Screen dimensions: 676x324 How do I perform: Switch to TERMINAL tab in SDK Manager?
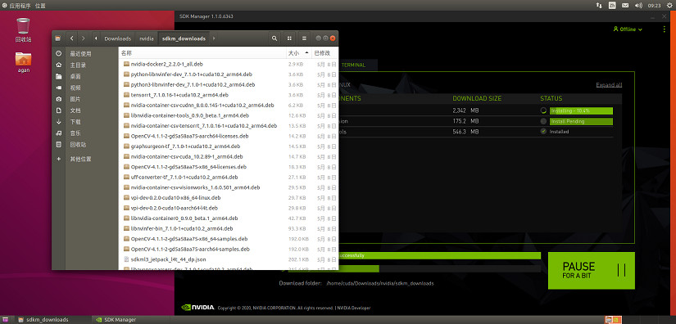pos(353,65)
